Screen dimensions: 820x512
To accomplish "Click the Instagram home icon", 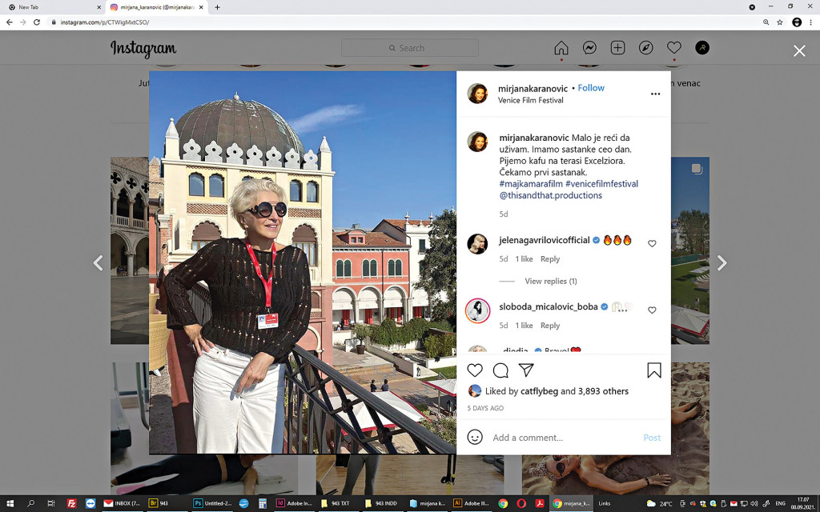I will 561,48.
